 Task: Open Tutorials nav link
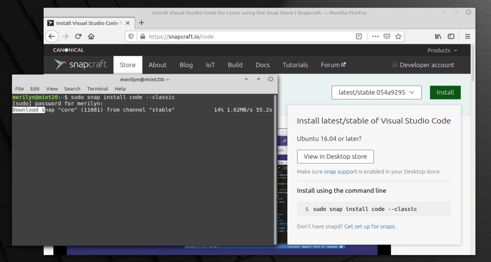click(295, 65)
